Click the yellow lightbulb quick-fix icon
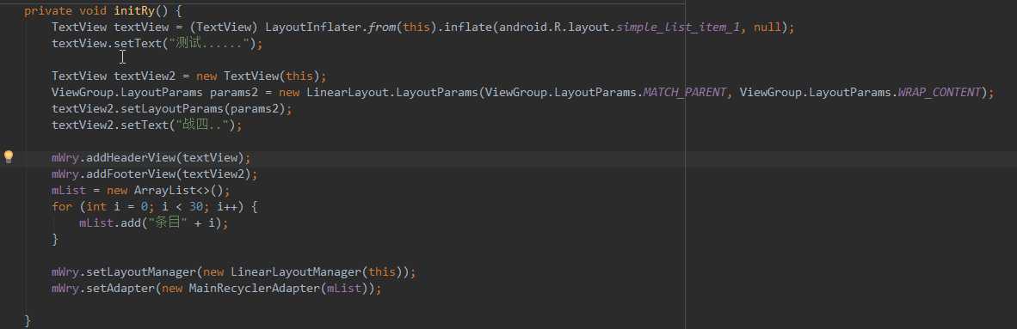Viewport: 1017px width, 329px height. click(x=9, y=156)
